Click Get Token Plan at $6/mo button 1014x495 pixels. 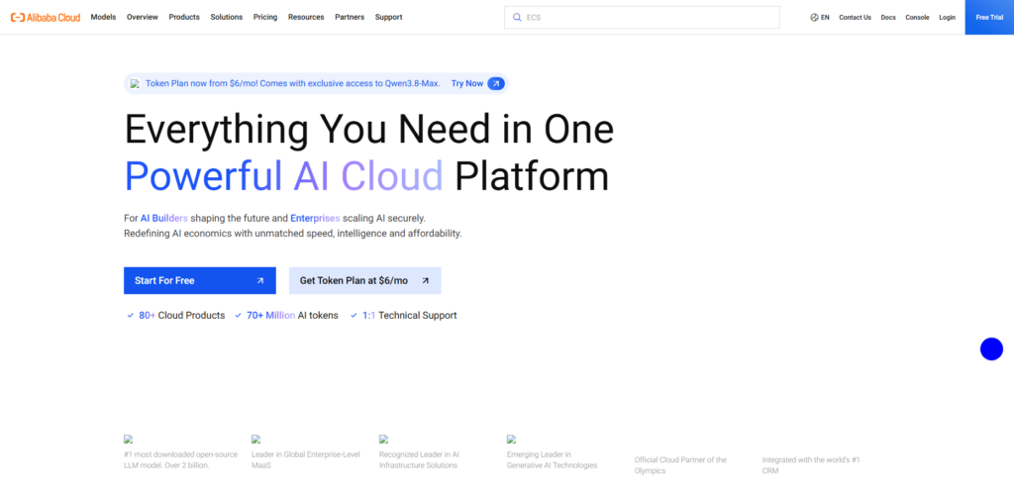tap(364, 280)
